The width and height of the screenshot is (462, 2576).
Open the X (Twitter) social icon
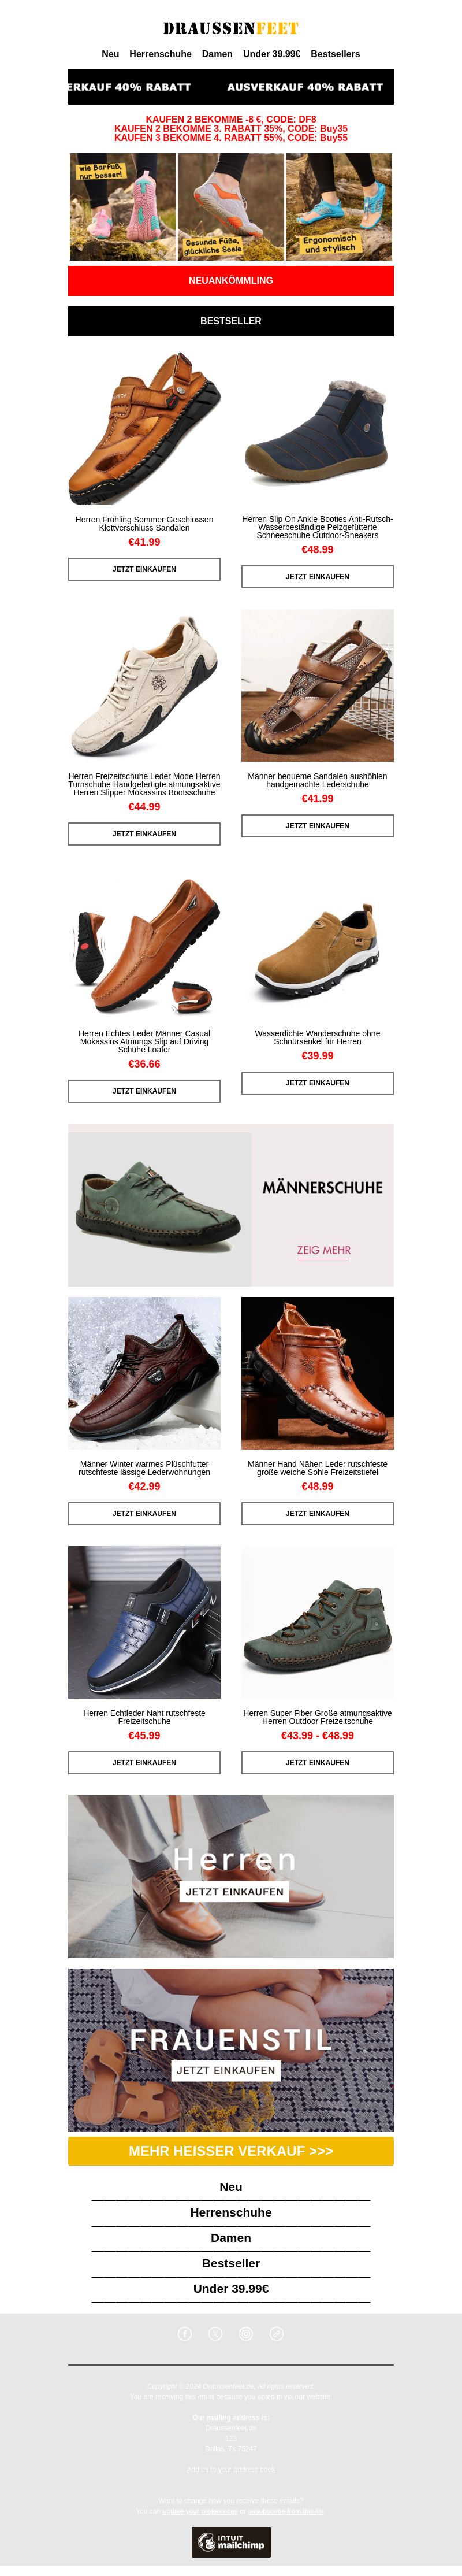[215, 2333]
